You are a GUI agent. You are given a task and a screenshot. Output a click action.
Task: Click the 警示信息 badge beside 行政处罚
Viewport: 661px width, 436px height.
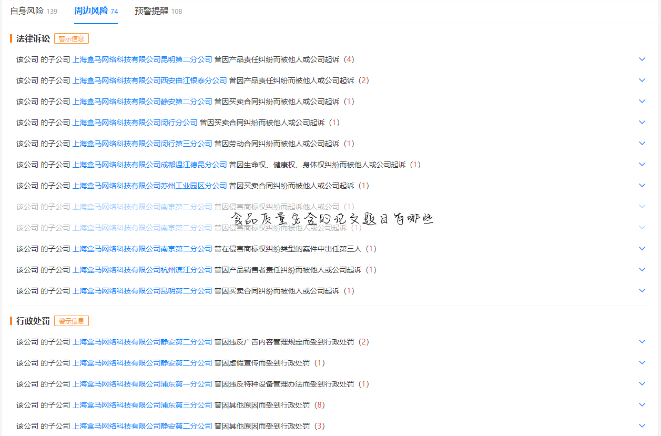click(72, 321)
